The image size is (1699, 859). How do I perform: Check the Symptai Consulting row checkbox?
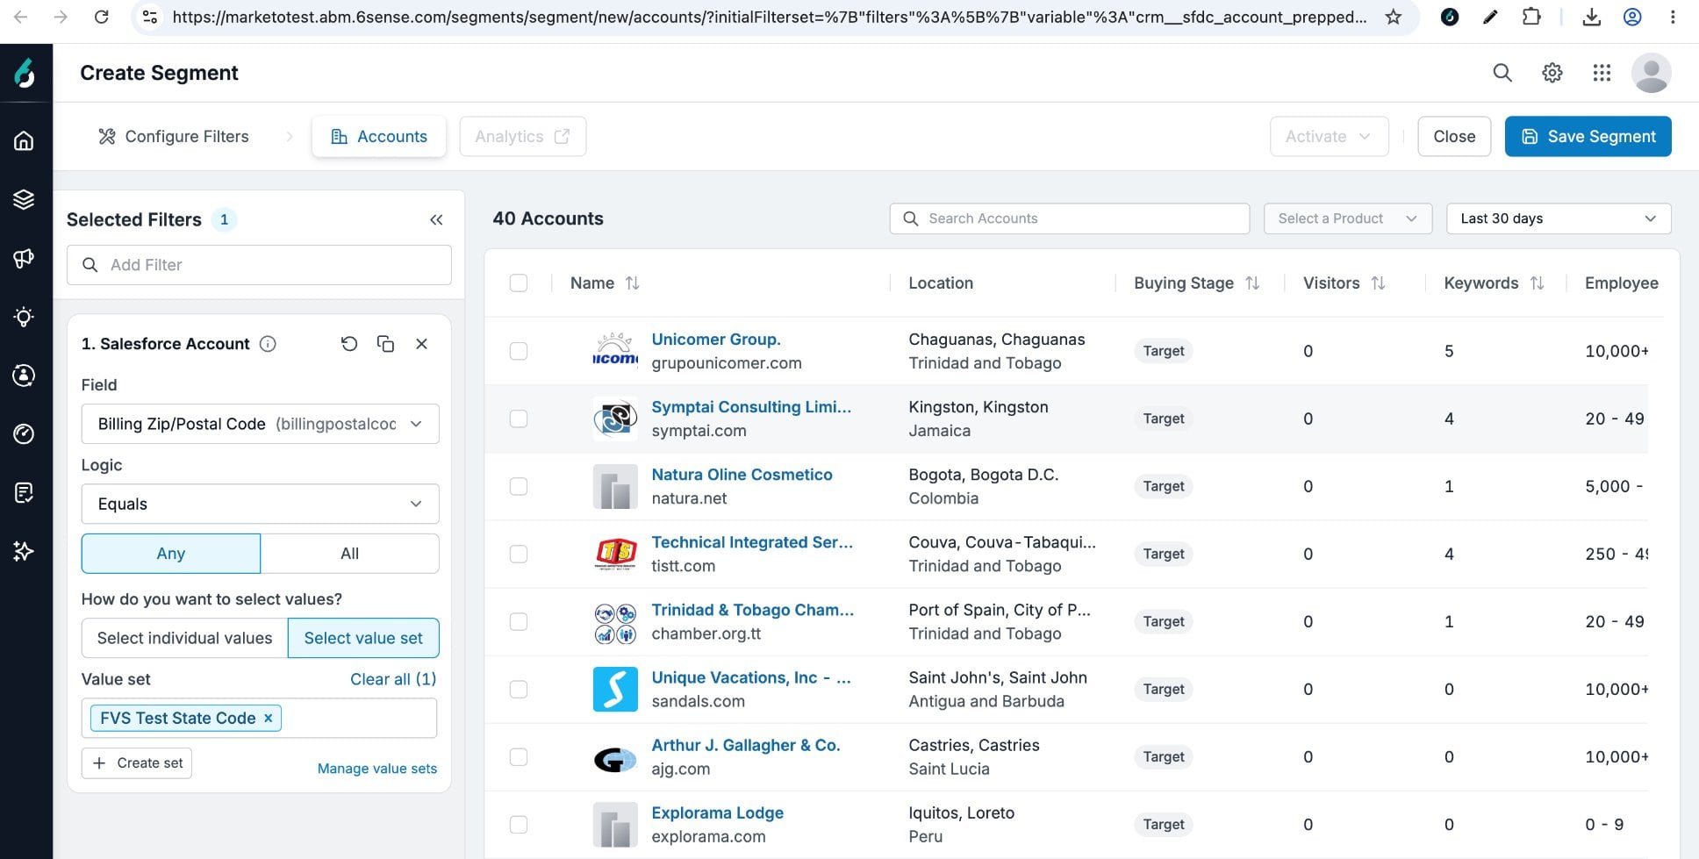tap(519, 419)
